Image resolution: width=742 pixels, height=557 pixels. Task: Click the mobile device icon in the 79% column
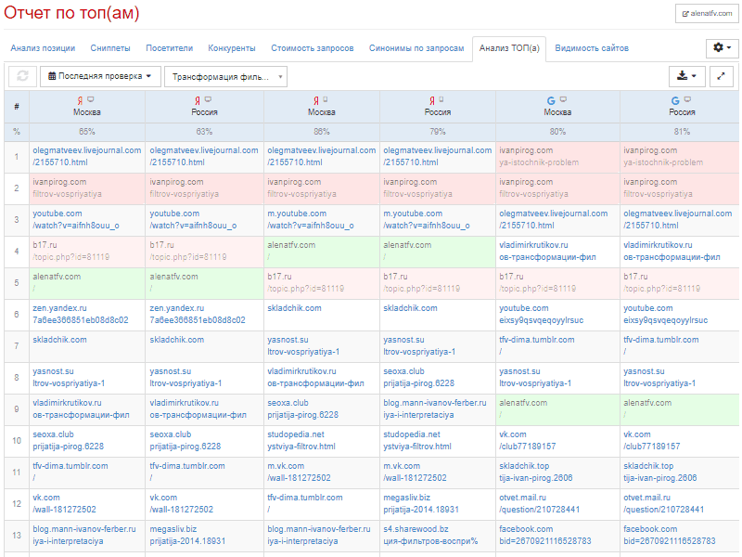click(x=441, y=99)
